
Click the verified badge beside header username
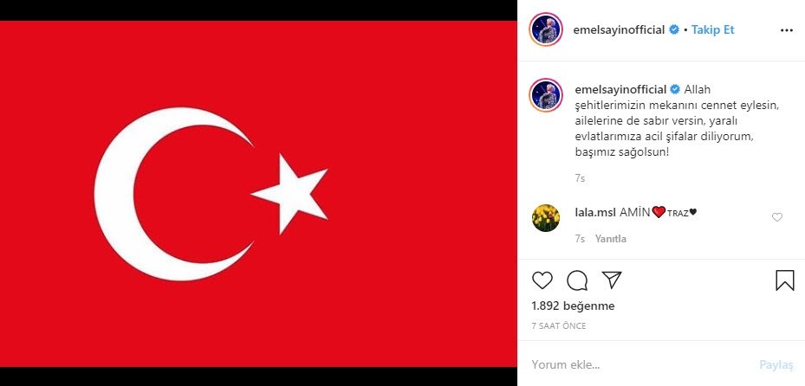pos(673,29)
